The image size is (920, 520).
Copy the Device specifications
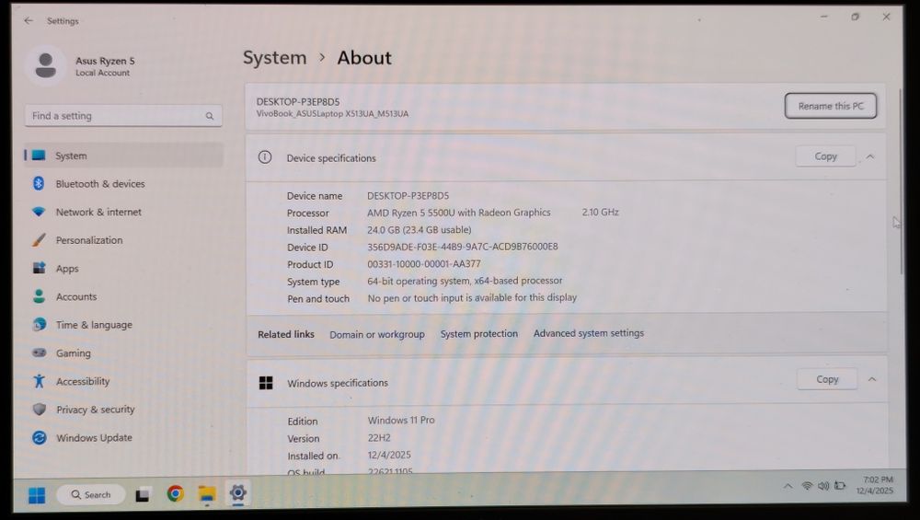tap(825, 156)
